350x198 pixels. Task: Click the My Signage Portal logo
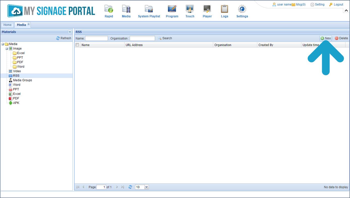coord(51,11)
